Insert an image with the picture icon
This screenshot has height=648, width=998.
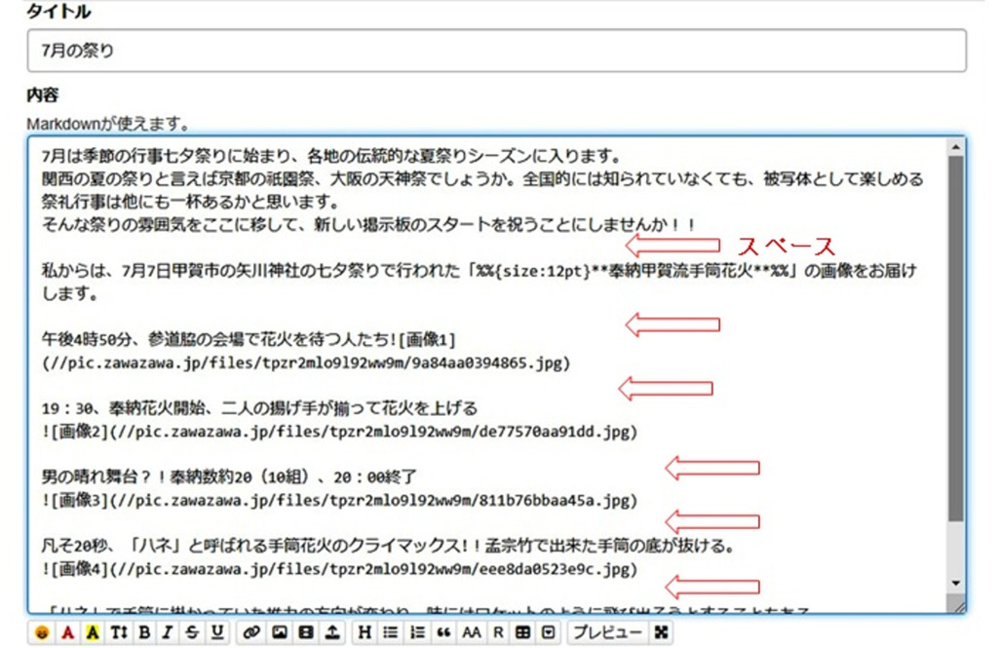280,632
